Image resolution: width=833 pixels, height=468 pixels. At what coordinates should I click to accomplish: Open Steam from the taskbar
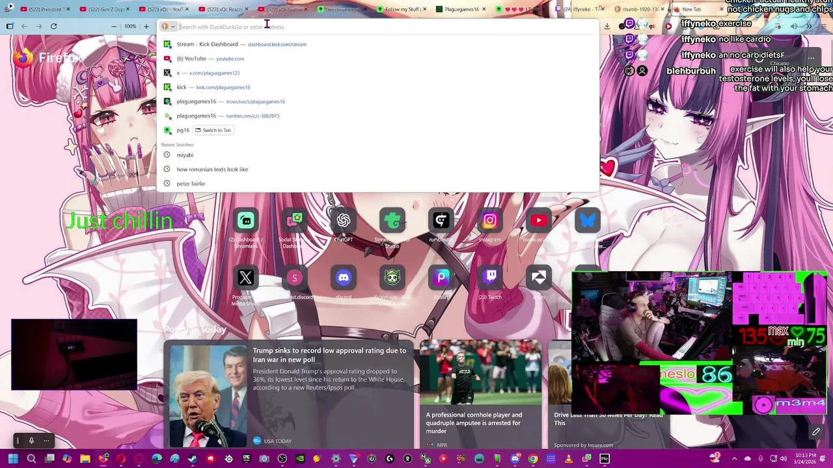coord(193,459)
